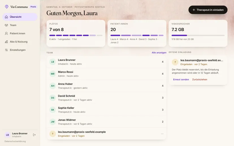The height and width of the screenshot is (146, 234).
Task: Click the question mark avatar in open invitation
Action: pos(175,62)
